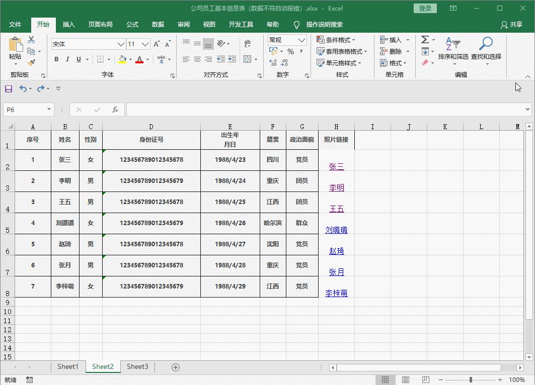Open the font name dropdown
Screen dimensions: 535x385
click(x=122, y=44)
